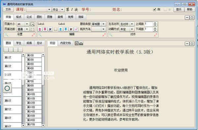Viewport: 198px width, 130px height.
Task: Select 第10份 in the list
Action: point(34,94)
